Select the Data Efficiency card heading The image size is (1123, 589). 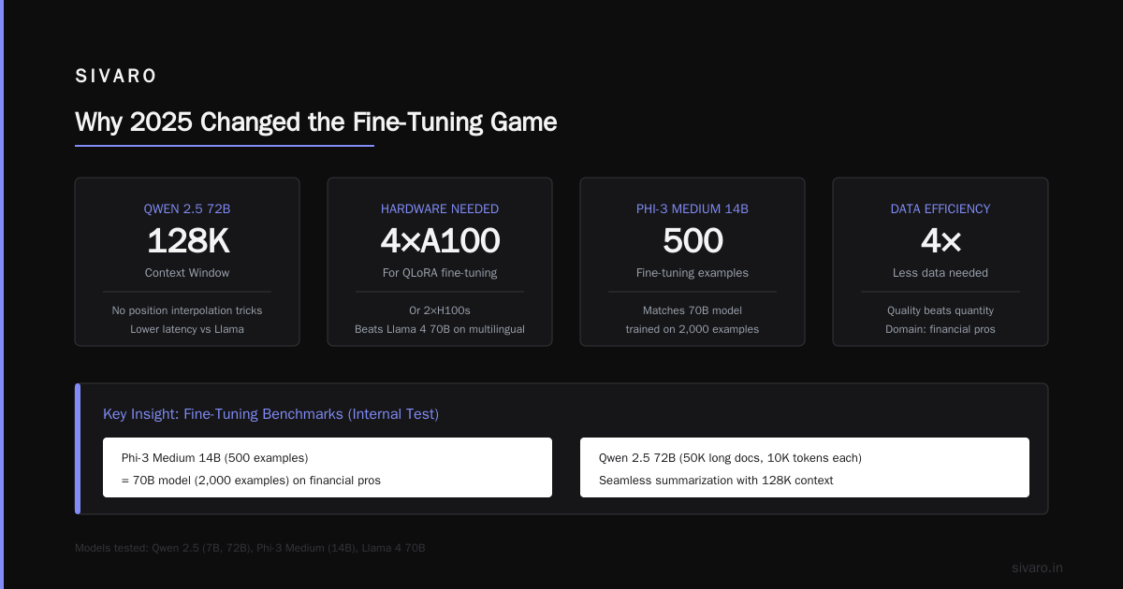(941, 208)
